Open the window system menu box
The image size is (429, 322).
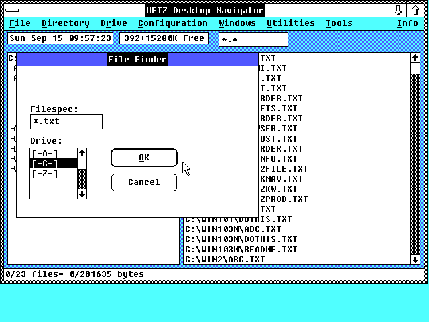point(12,11)
